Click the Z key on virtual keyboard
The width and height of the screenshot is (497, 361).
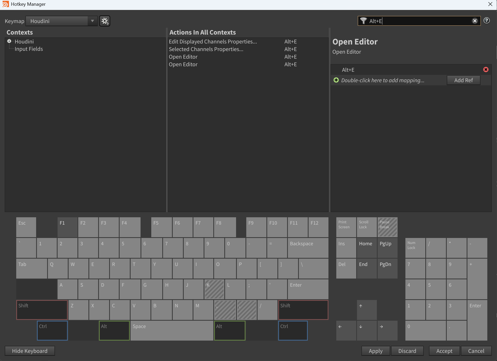[x=79, y=310]
